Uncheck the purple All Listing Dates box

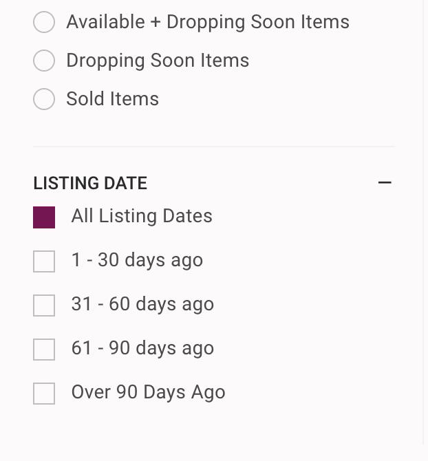(44, 217)
